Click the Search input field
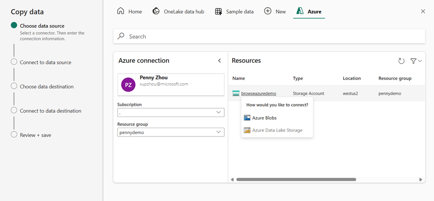The height and width of the screenshot is (201, 434). click(x=269, y=36)
